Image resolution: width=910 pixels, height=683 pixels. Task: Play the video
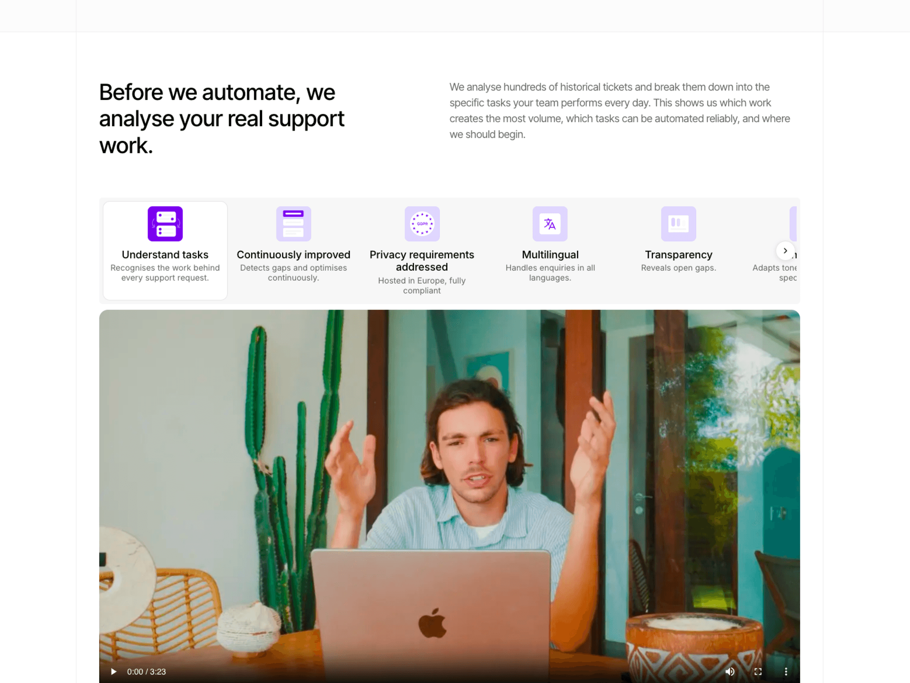[114, 671]
